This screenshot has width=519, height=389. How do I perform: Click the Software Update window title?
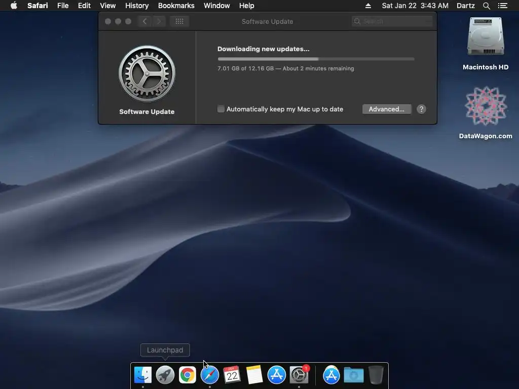[267, 21]
